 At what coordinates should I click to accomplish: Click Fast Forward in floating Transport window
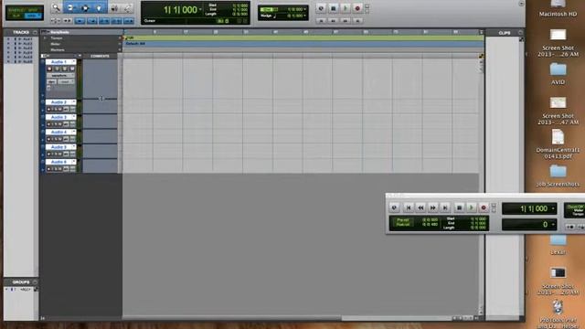(432, 207)
